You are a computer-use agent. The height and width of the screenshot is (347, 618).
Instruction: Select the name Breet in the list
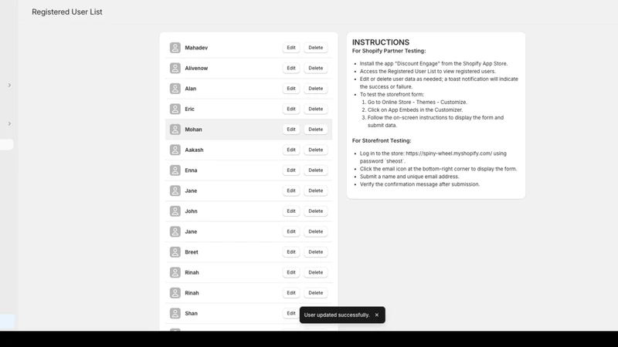click(192, 252)
